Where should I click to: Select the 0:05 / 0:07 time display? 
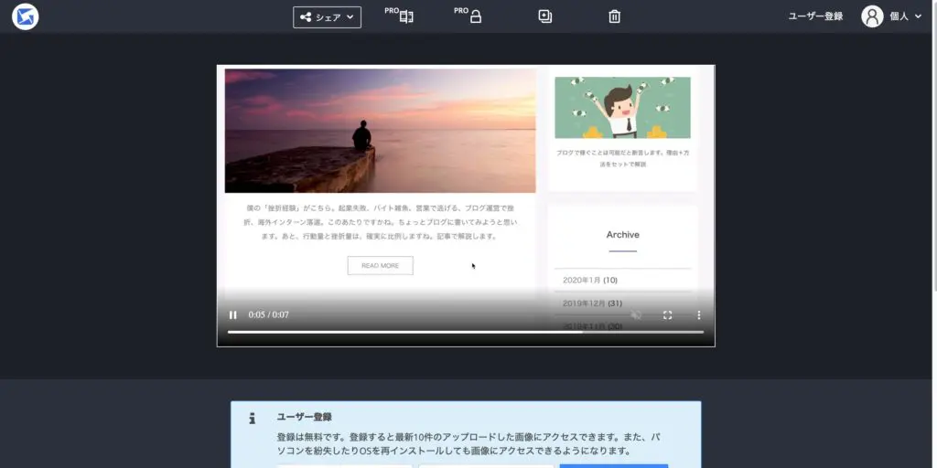click(268, 314)
